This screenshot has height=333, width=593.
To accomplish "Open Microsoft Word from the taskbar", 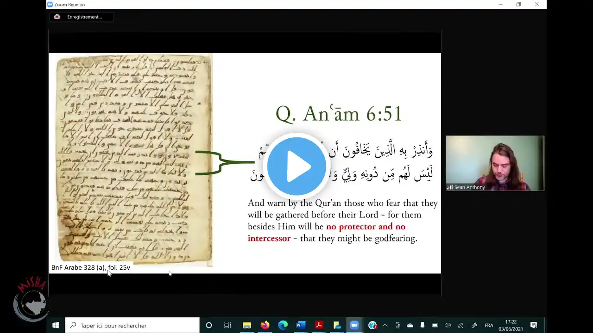I will click(x=300, y=326).
